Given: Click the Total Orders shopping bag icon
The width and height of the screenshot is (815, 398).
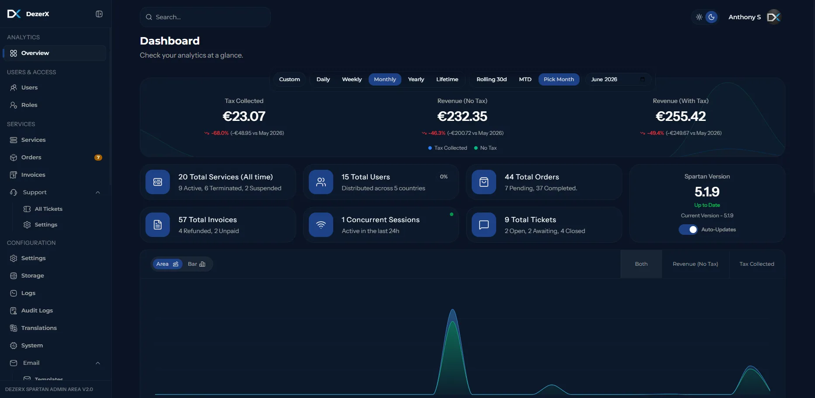Looking at the screenshot, I should [484, 182].
